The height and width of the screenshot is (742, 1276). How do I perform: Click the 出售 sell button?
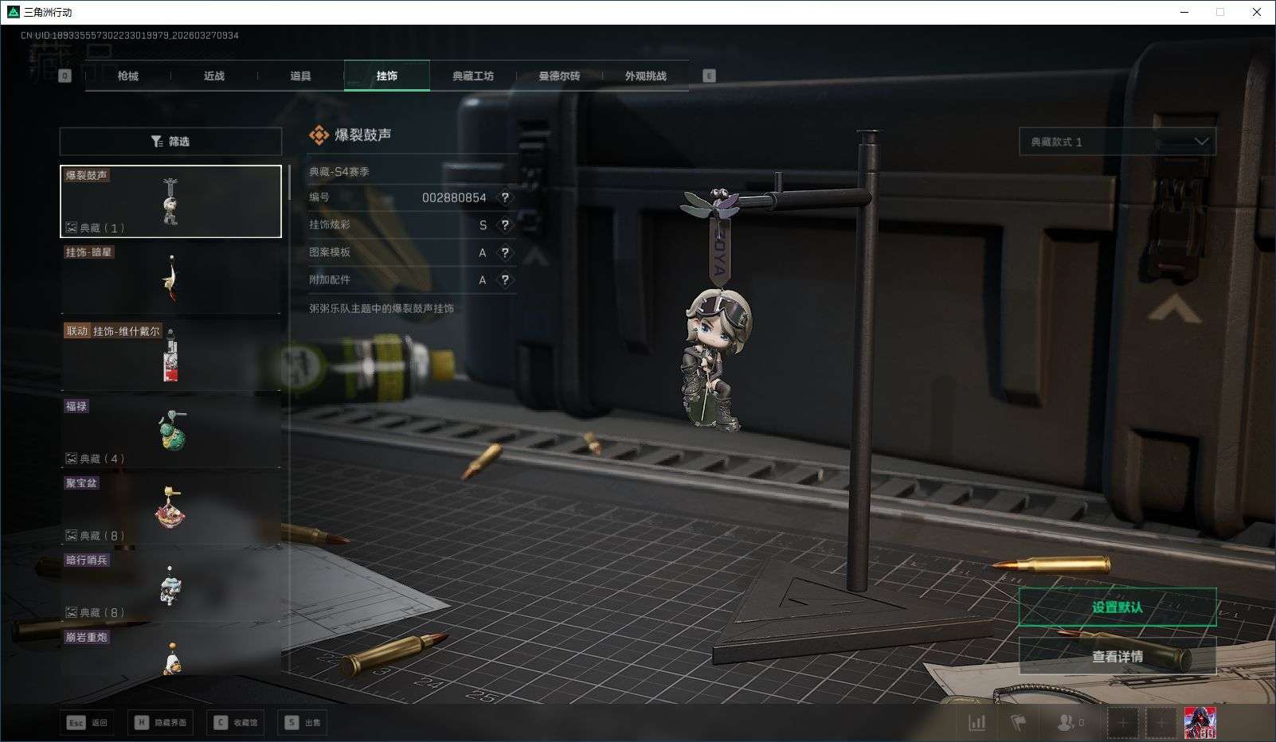303,722
